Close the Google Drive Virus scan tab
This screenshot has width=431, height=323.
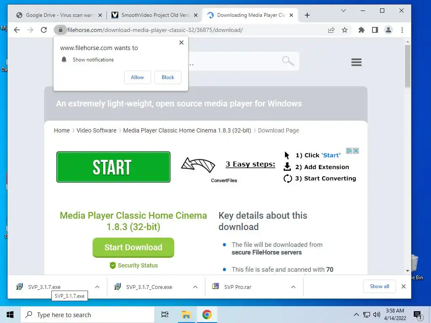[100, 15]
